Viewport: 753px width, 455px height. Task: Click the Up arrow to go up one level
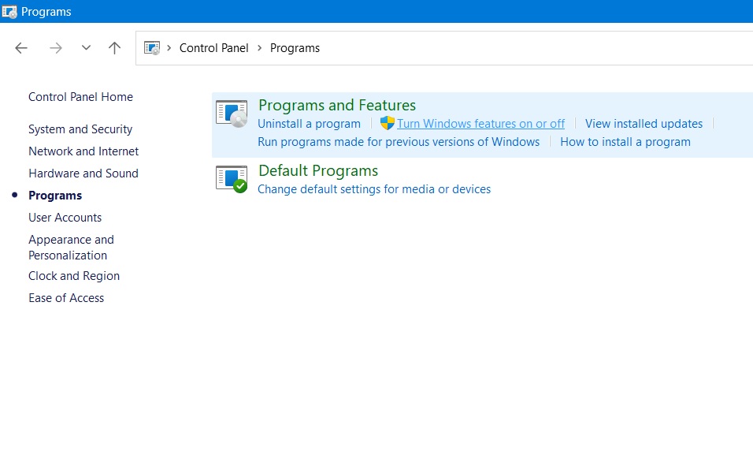pos(114,47)
